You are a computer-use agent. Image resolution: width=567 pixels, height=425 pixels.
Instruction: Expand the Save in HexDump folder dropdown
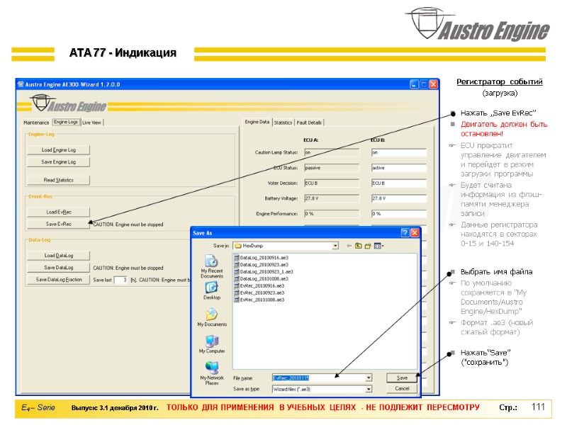(335, 246)
